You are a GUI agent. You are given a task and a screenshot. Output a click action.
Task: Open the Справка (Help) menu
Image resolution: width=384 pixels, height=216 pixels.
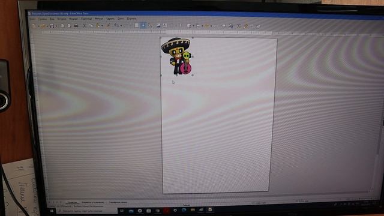(131, 19)
